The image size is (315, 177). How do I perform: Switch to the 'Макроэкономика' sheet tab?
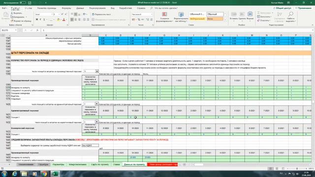point(78,164)
